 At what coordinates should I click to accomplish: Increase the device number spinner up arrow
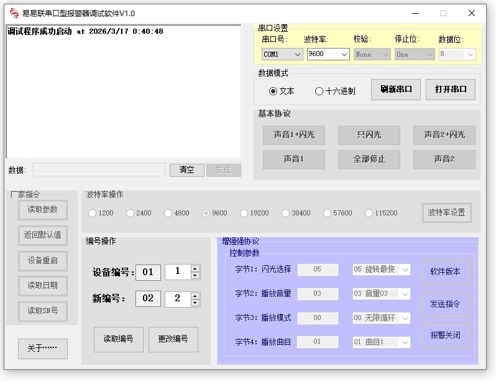click(195, 268)
